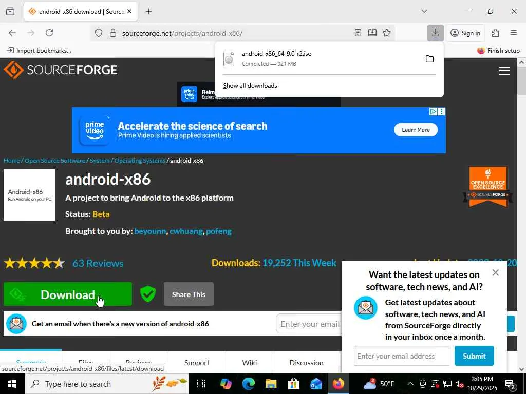Open the Operating Systems breadcrumb link
This screenshot has height=394, width=526.
point(140,161)
